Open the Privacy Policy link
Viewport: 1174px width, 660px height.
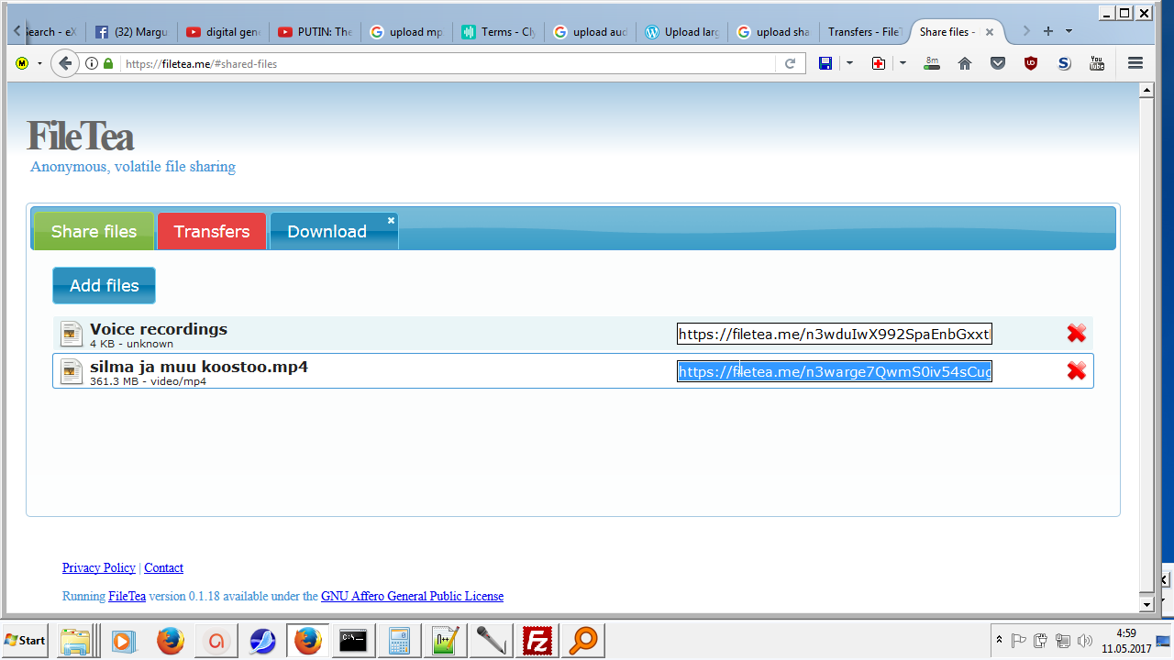coord(99,567)
